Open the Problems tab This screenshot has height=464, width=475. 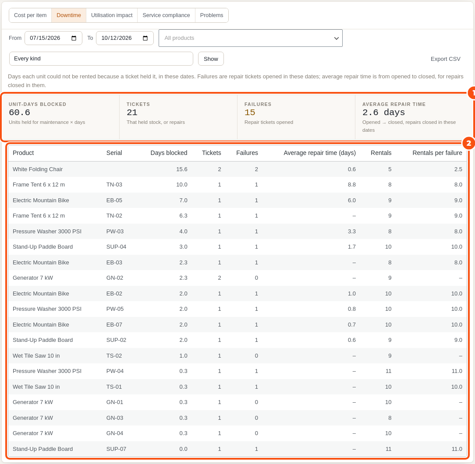click(x=212, y=15)
